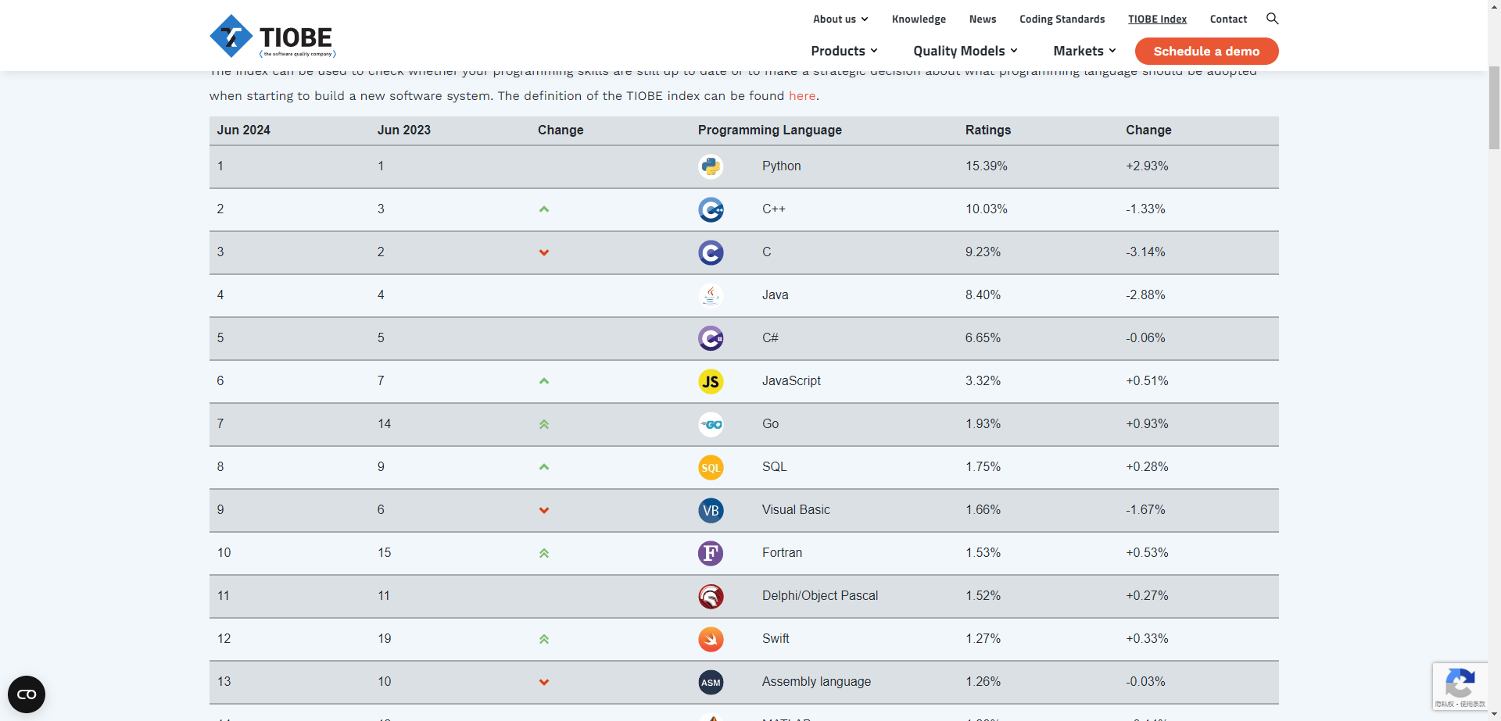The width and height of the screenshot is (1501, 721).
Task: Click the Python language icon
Action: click(x=710, y=166)
